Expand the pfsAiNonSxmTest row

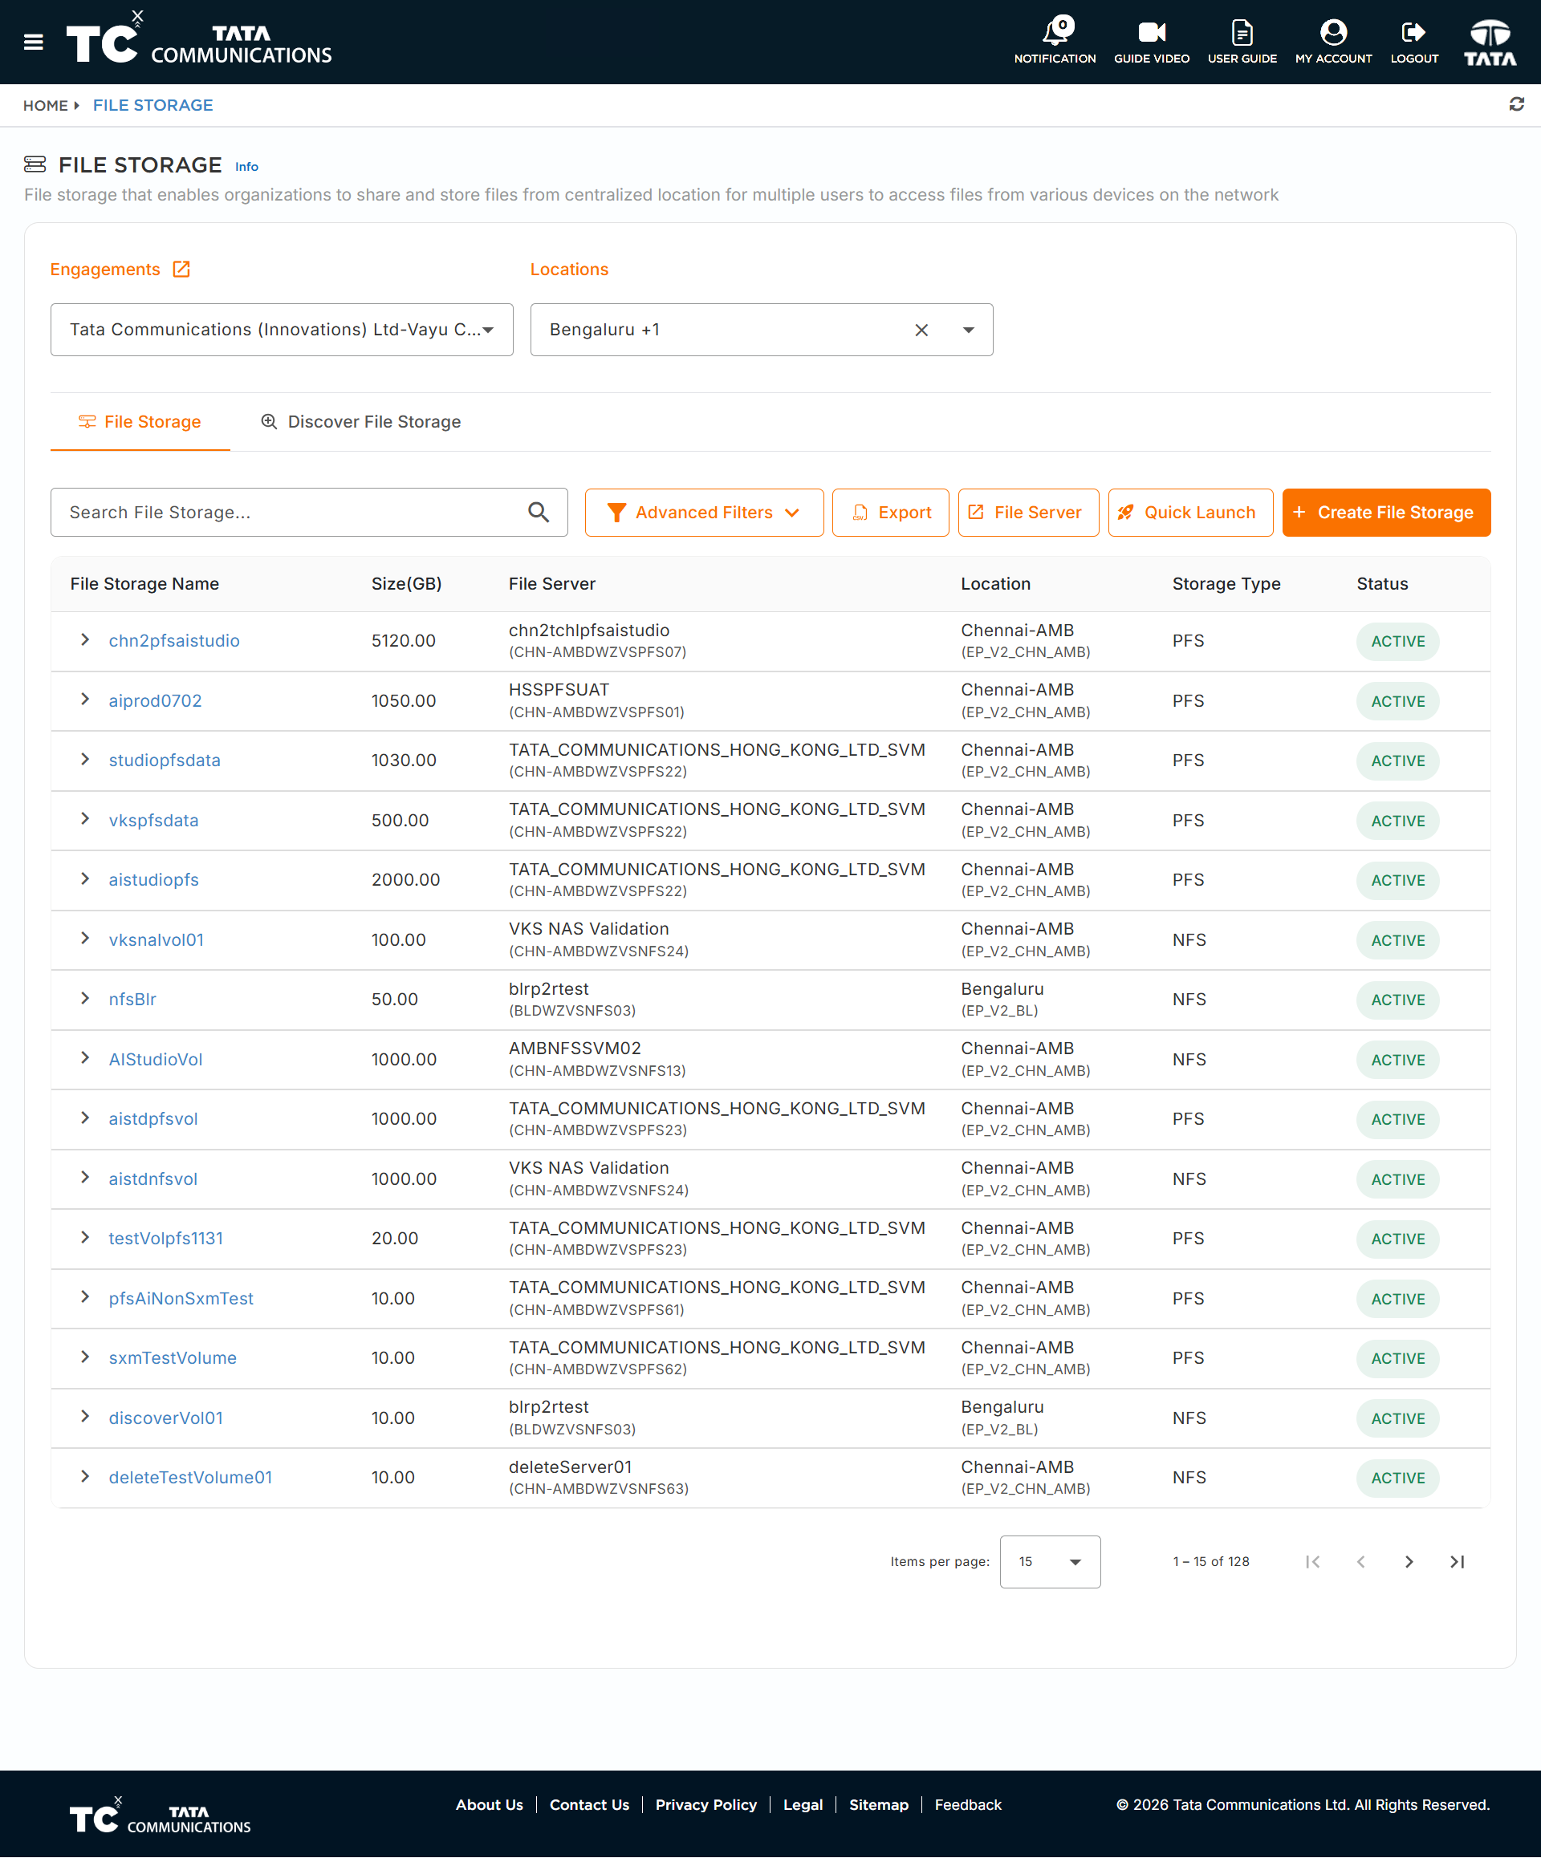[85, 1297]
